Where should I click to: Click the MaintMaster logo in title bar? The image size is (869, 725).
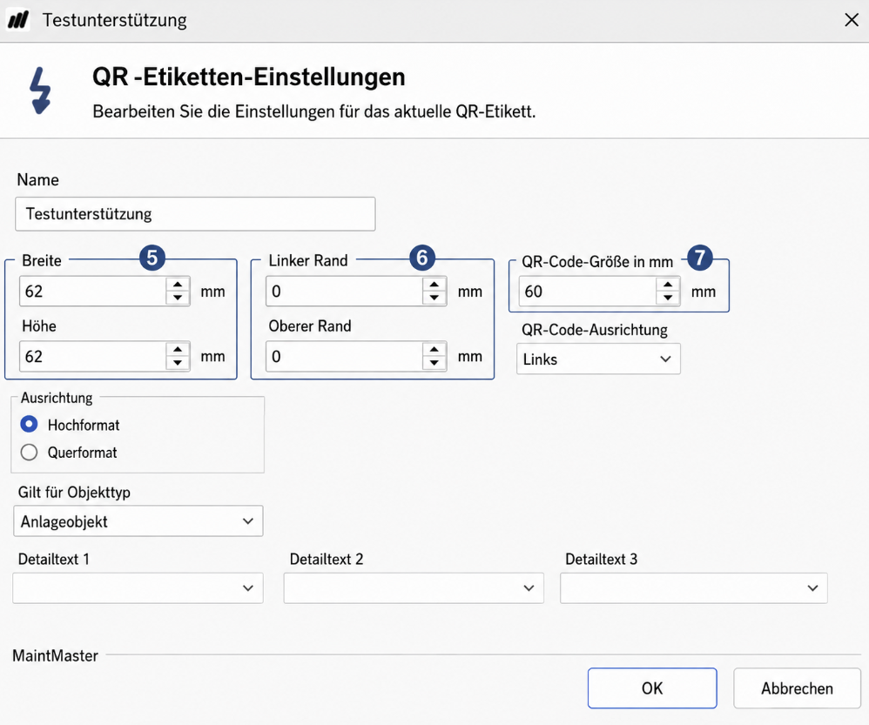(x=18, y=20)
